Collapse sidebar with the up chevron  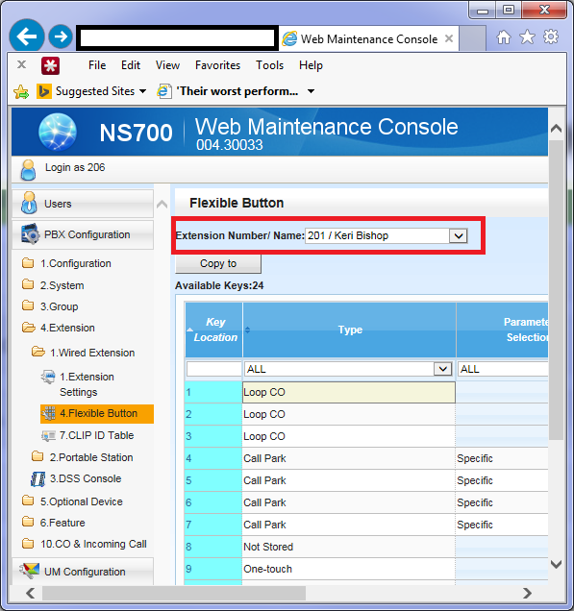[x=162, y=204]
